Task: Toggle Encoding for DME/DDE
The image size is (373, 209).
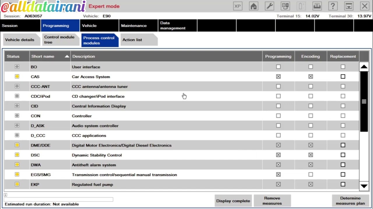Action: pos(311,145)
